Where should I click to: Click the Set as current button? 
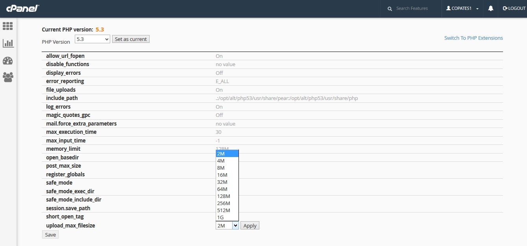pyautogui.click(x=131, y=39)
